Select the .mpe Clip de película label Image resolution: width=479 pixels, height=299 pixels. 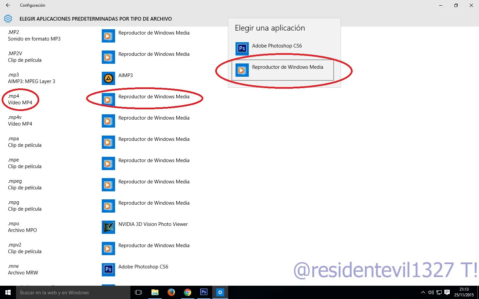[25, 163]
